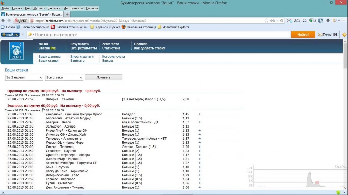Click the search key icon in Mail.ru bar
The image size is (348, 195).
30,35
